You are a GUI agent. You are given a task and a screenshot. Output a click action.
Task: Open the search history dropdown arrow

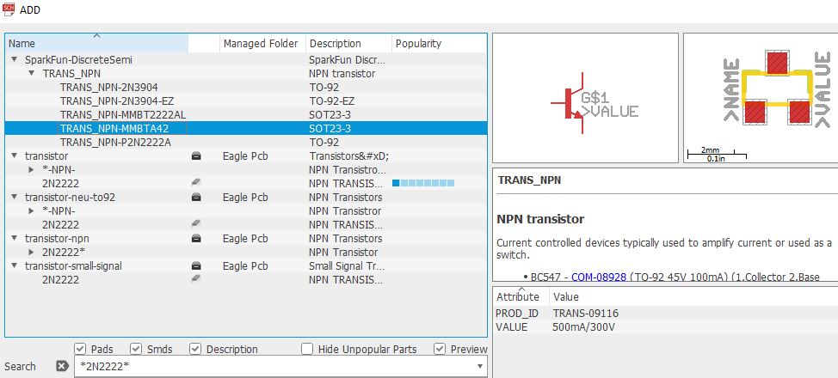pos(480,366)
